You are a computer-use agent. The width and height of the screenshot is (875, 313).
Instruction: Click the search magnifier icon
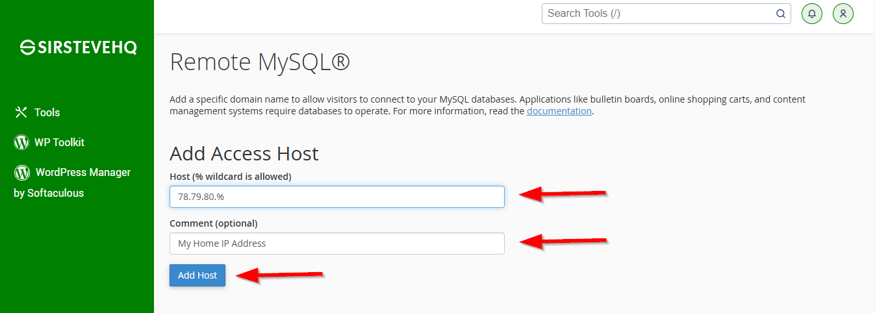781,14
